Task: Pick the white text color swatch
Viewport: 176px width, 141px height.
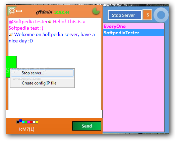Action: (x=34, y=122)
